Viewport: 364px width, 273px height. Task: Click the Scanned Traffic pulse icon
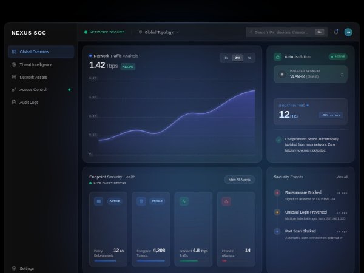[184, 201]
